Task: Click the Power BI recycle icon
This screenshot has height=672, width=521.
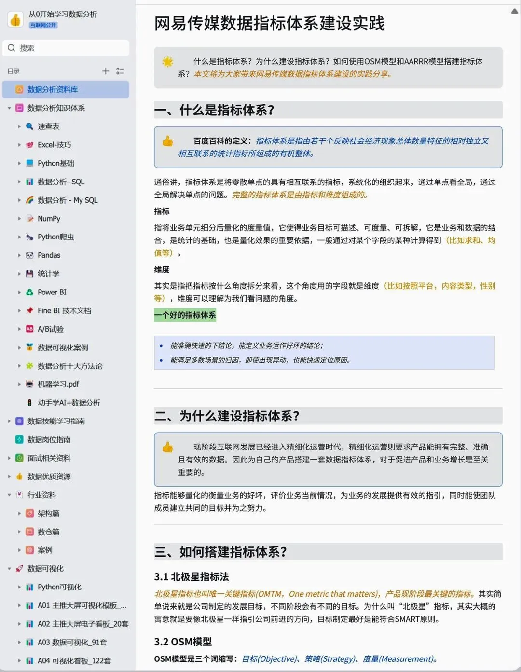Action: click(x=29, y=292)
